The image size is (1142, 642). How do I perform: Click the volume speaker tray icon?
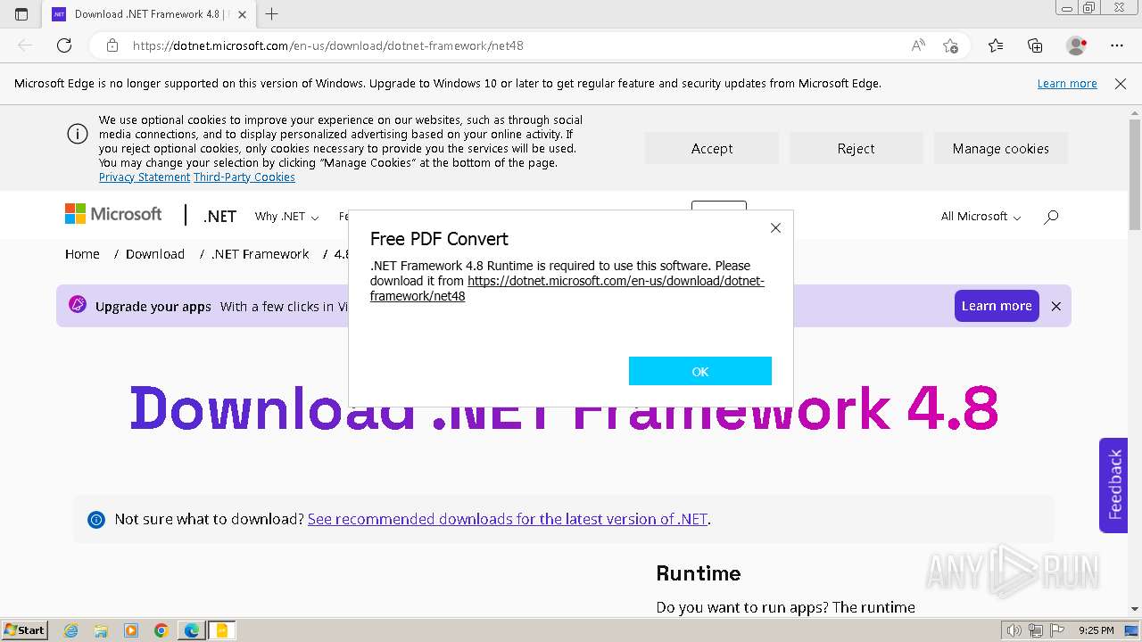point(1014,630)
